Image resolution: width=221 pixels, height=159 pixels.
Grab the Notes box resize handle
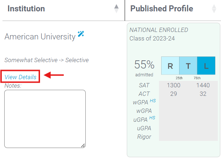tap(83, 146)
